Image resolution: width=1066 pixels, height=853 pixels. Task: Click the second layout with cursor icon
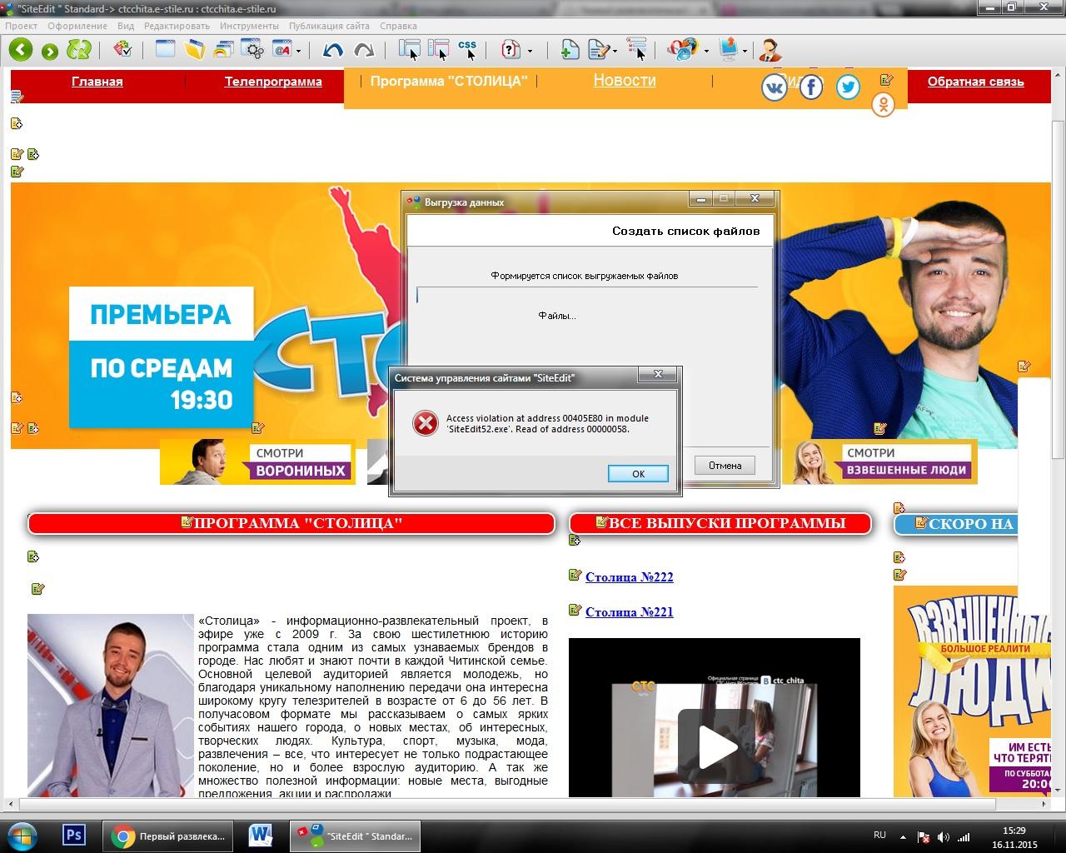point(439,50)
